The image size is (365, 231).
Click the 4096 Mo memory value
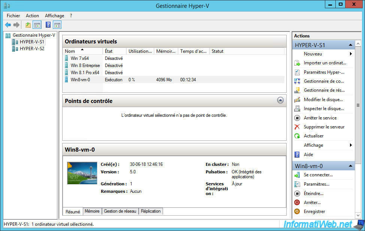tap(164, 80)
